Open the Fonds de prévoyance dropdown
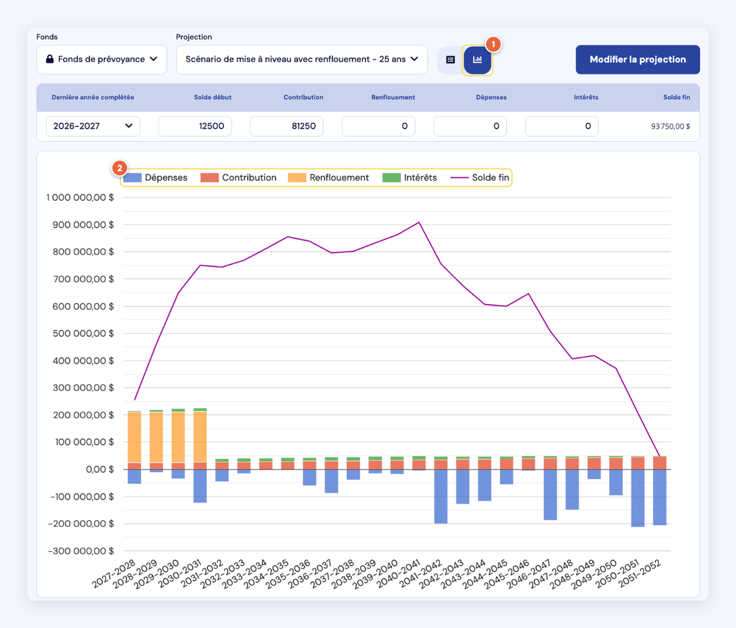This screenshot has height=628, width=736. point(102,60)
